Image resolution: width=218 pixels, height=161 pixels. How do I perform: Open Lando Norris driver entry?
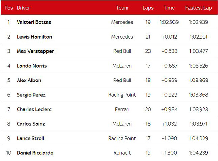pyautogui.click(x=32, y=66)
